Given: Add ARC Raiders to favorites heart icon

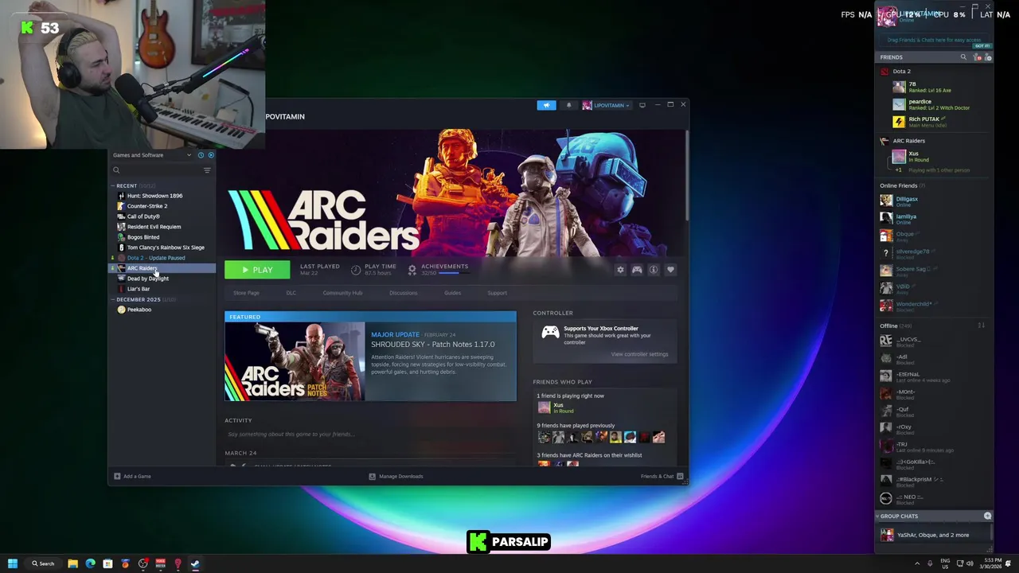Looking at the screenshot, I should click(x=670, y=270).
